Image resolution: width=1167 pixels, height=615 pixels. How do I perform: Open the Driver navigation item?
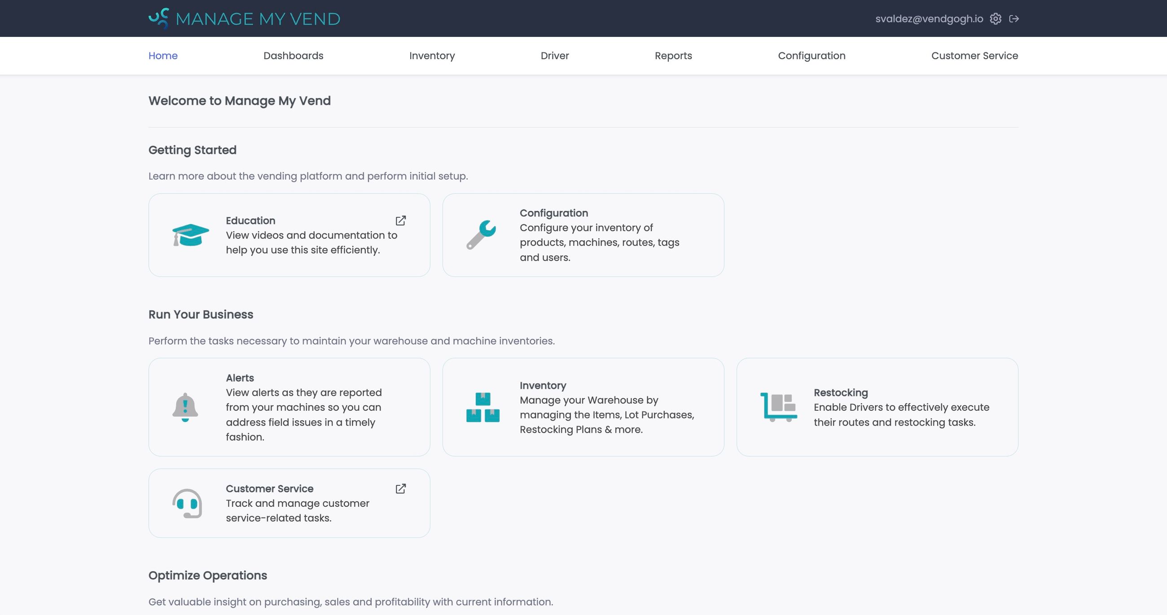coord(554,55)
